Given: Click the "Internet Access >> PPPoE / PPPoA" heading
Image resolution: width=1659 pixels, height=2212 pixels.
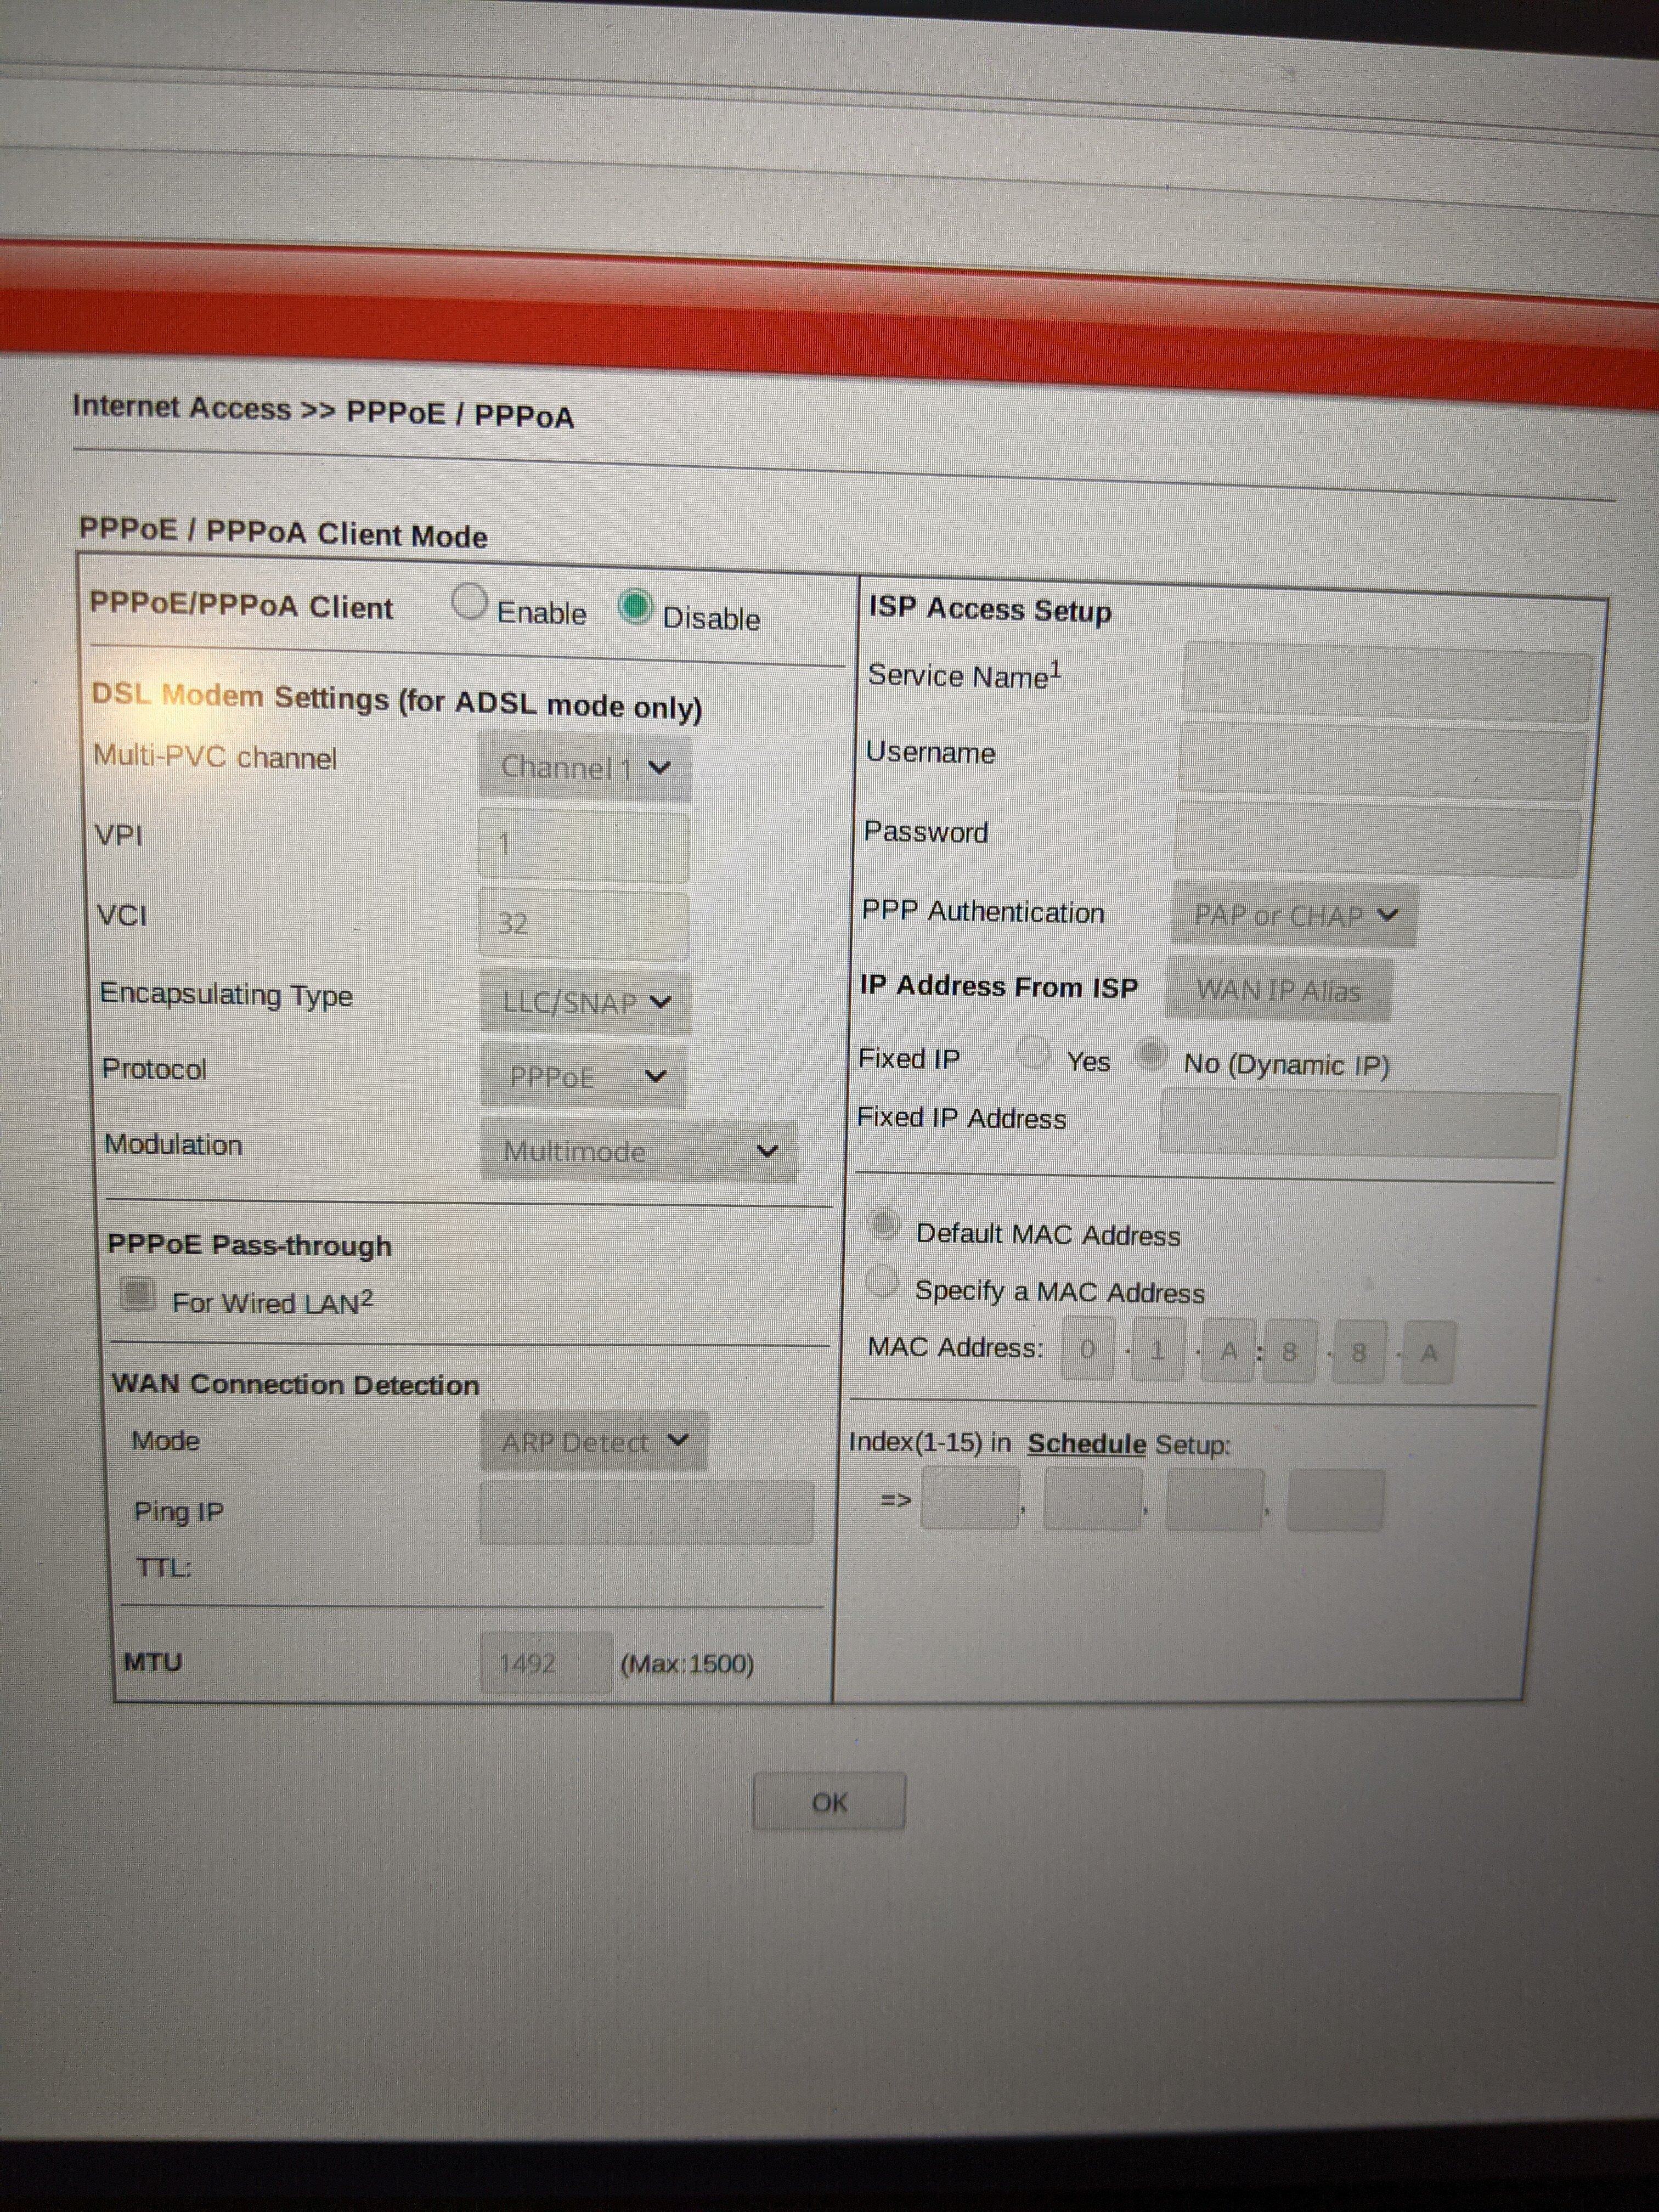Looking at the screenshot, I should pos(323,410).
